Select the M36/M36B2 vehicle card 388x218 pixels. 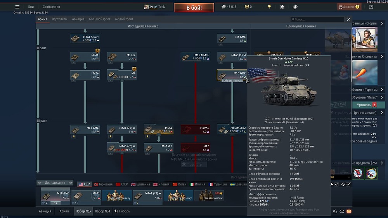click(232, 130)
